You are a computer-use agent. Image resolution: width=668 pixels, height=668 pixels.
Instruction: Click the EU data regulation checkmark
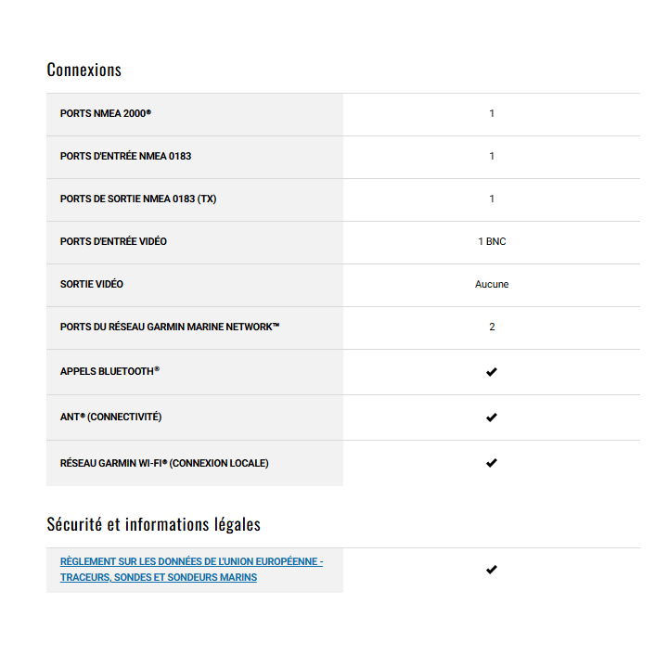492,570
